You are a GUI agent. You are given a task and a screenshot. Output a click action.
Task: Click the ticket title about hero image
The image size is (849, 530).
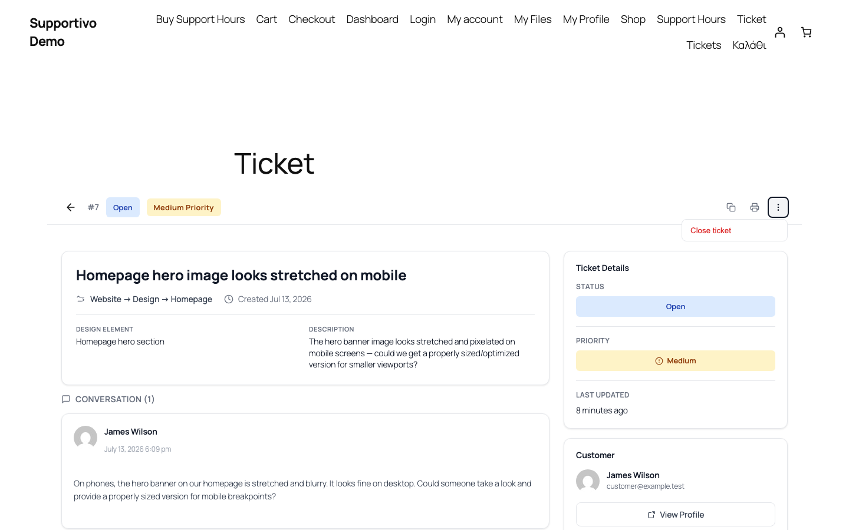click(241, 276)
